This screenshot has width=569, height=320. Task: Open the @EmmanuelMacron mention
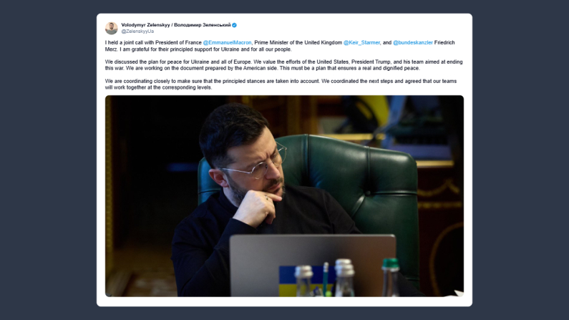pyautogui.click(x=227, y=42)
